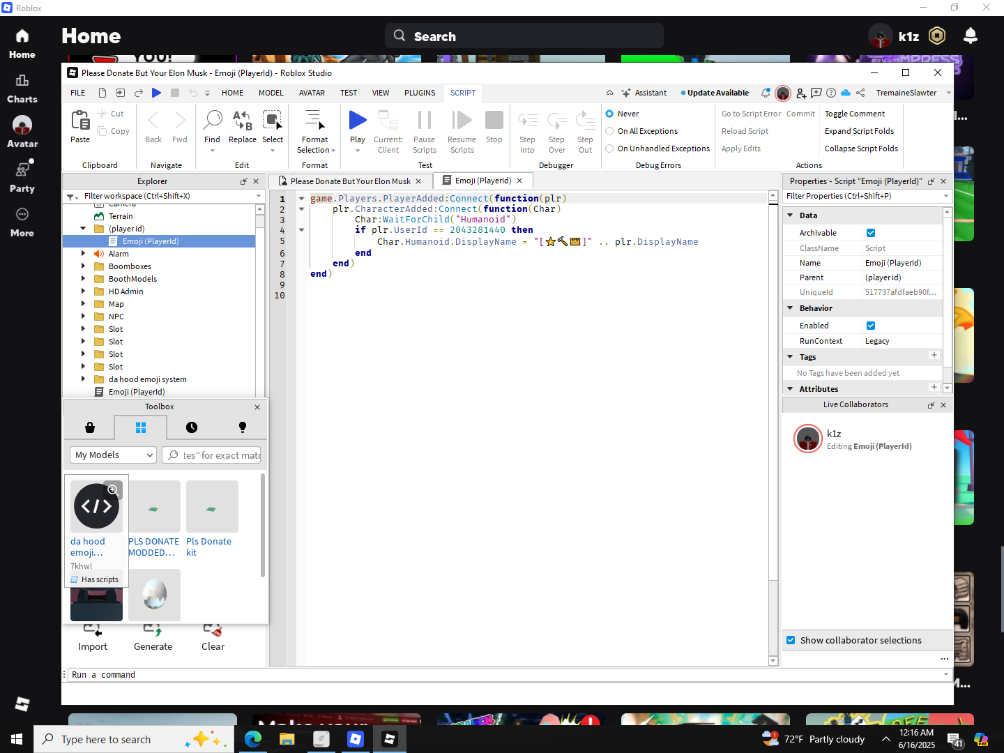The width and height of the screenshot is (1004, 753).
Task: Click the Stop test button
Action: [494, 120]
